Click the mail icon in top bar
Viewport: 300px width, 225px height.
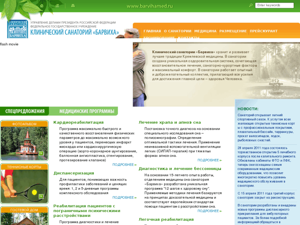57,6
